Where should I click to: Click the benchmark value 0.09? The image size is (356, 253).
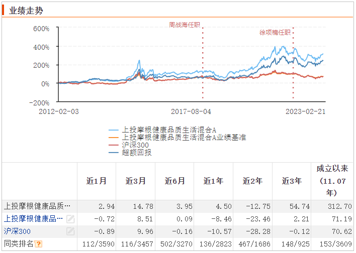point(185,219)
